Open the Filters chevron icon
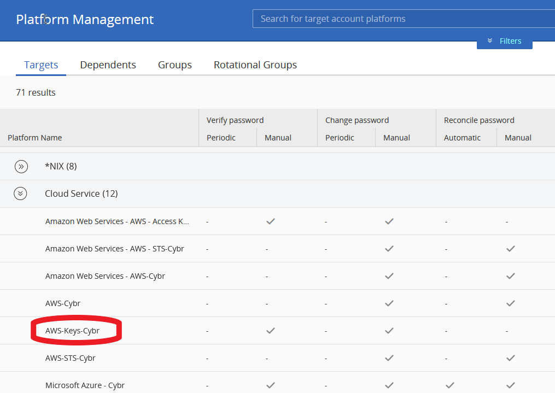 click(x=489, y=40)
